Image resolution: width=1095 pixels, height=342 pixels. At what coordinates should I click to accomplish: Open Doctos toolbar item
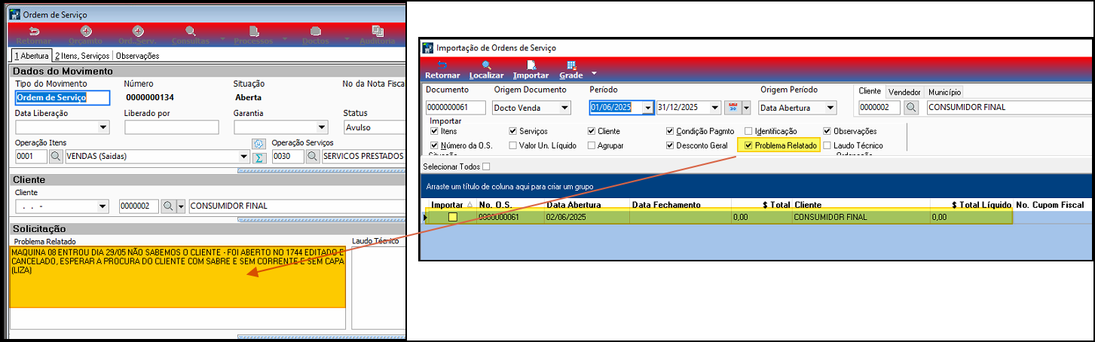316,35
